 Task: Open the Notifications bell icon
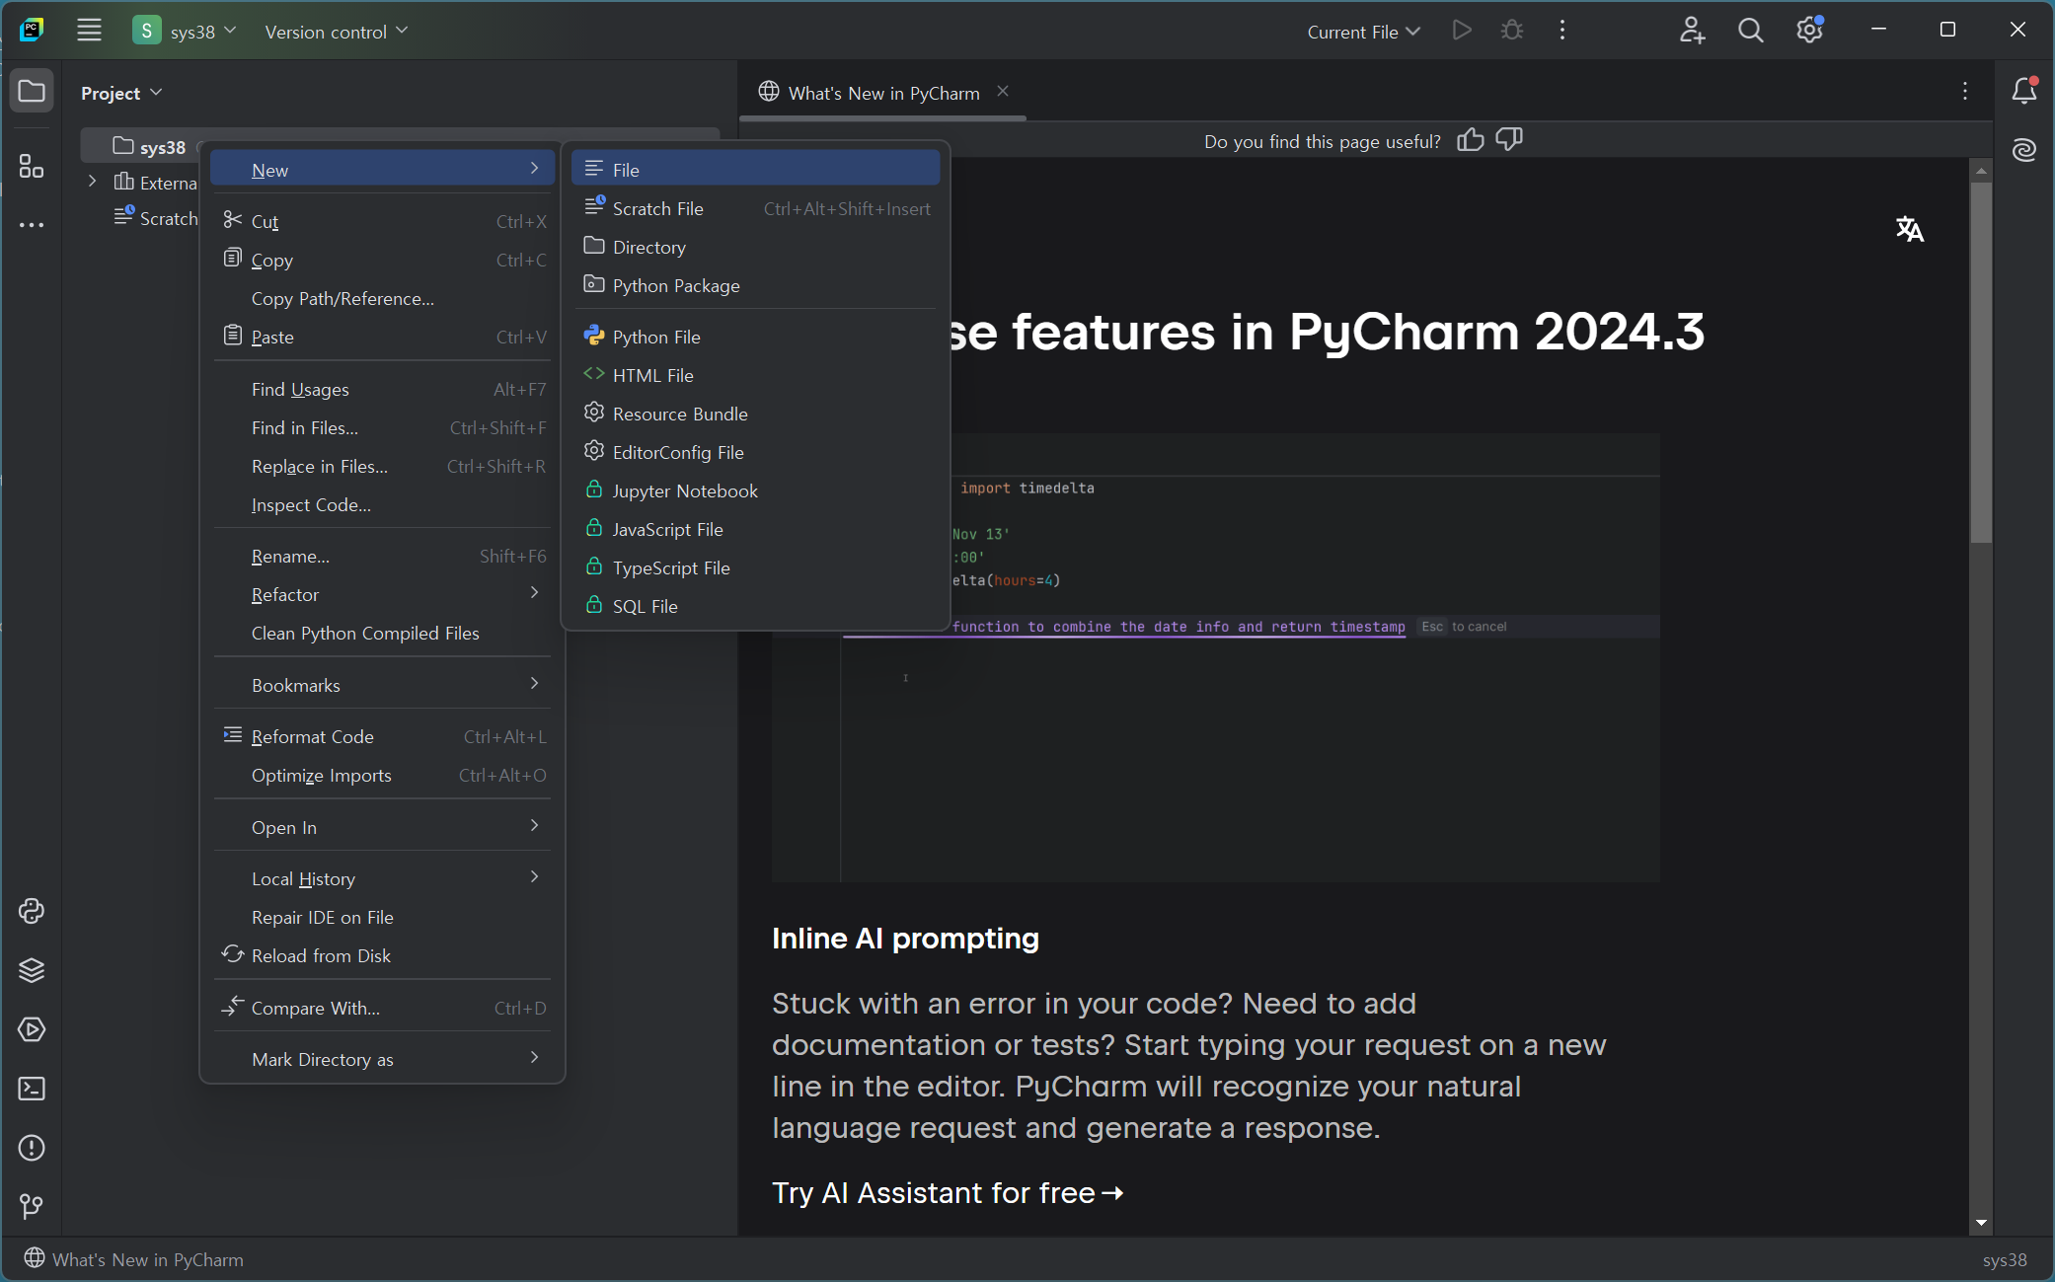(x=2024, y=91)
